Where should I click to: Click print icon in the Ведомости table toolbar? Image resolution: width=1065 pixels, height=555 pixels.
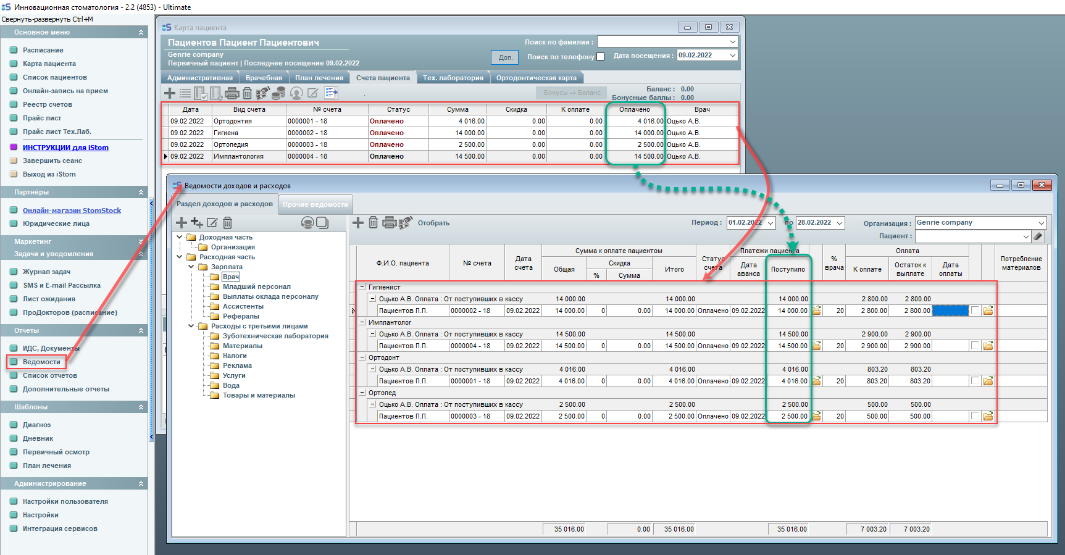click(389, 223)
